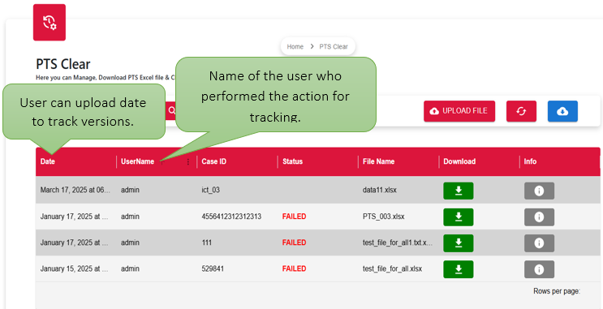This screenshot has width=603, height=309.
Task: Go to Home in the breadcrumb
Action: 295,46
